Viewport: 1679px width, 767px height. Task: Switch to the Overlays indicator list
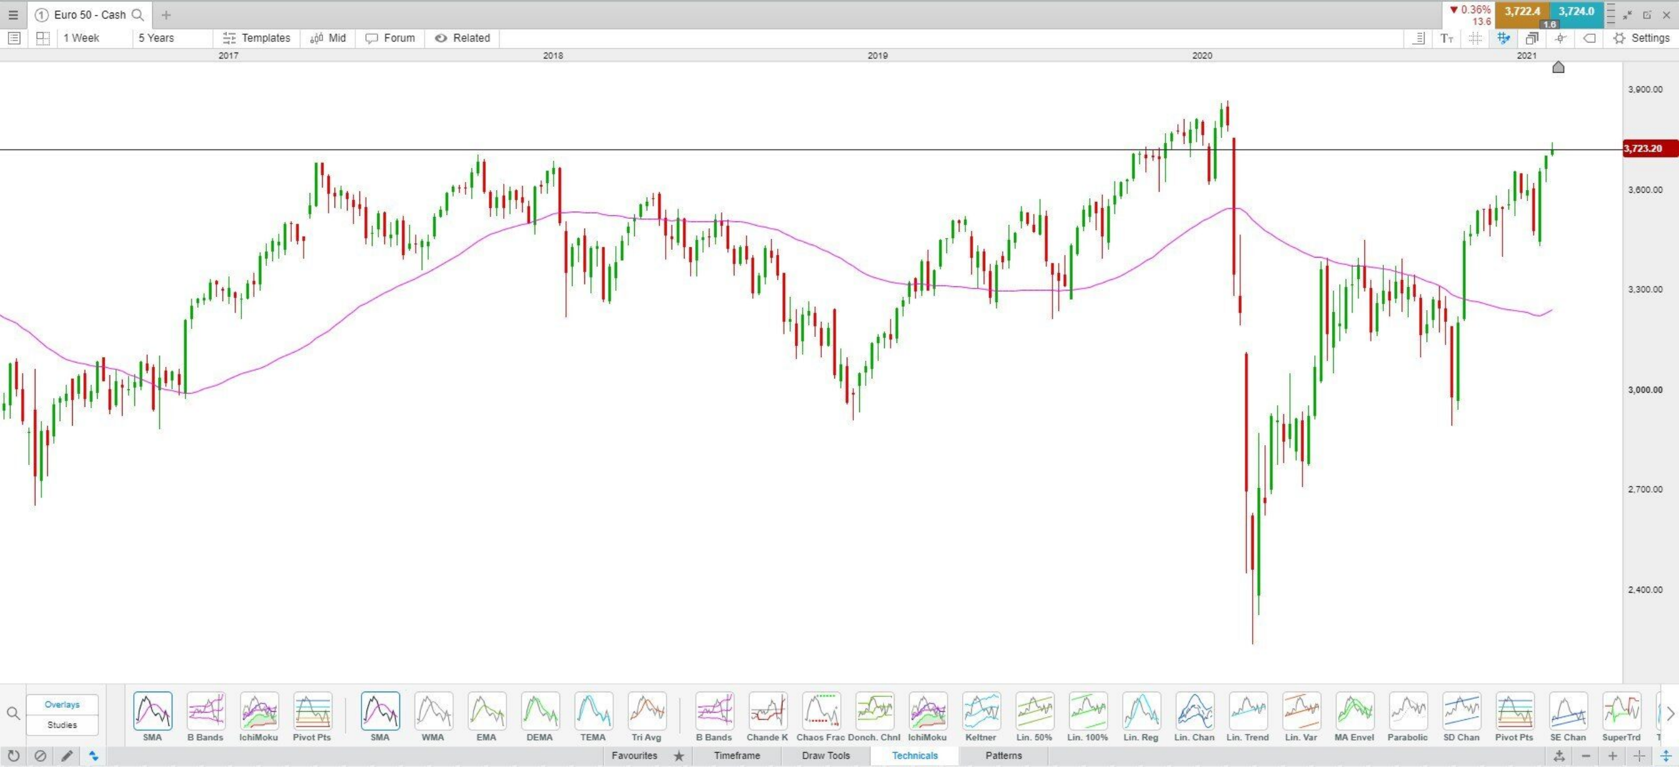click(x=62, y=705)
